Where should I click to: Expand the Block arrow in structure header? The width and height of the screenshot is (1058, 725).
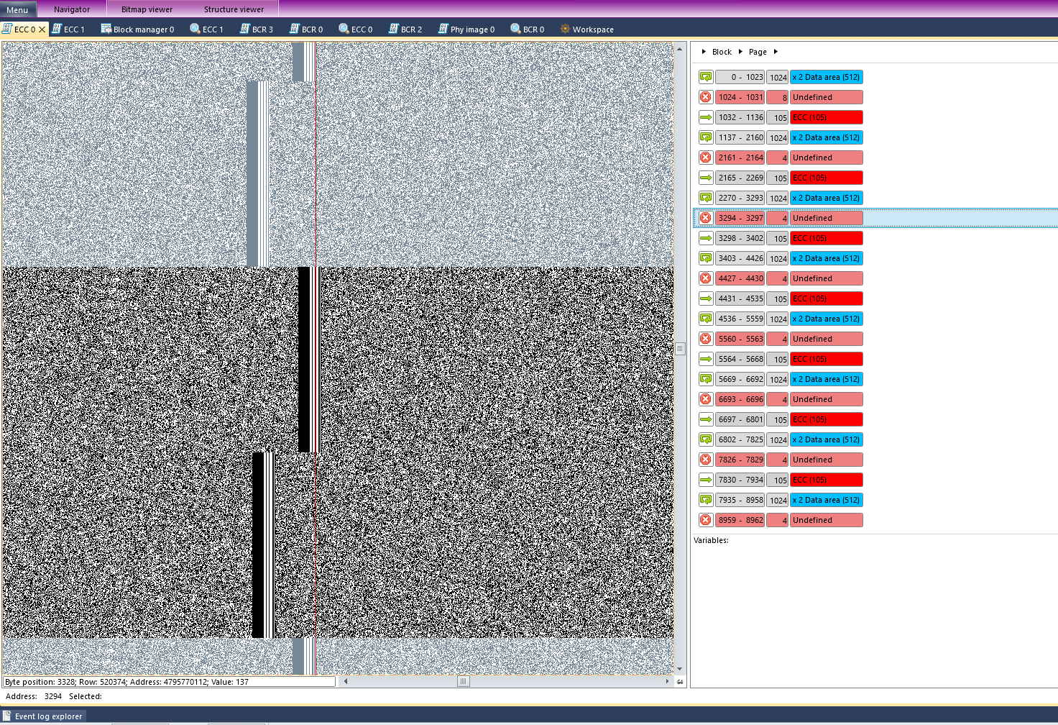click(704, 52)
